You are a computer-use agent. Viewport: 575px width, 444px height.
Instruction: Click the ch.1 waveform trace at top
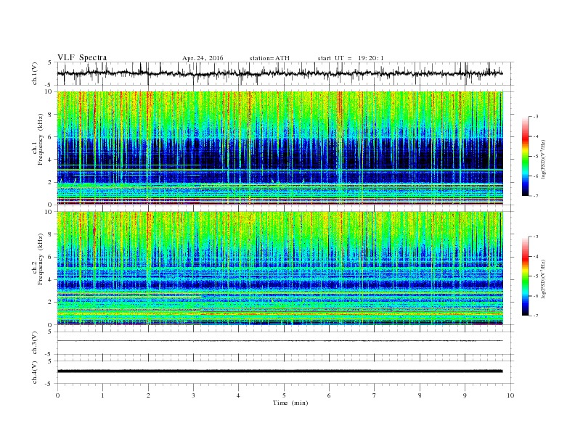point(280,73)
